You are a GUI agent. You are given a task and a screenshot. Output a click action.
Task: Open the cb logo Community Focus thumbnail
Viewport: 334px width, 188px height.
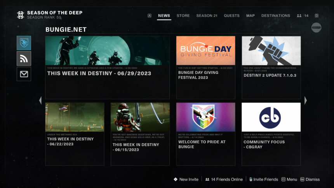[x=271, y=117]
